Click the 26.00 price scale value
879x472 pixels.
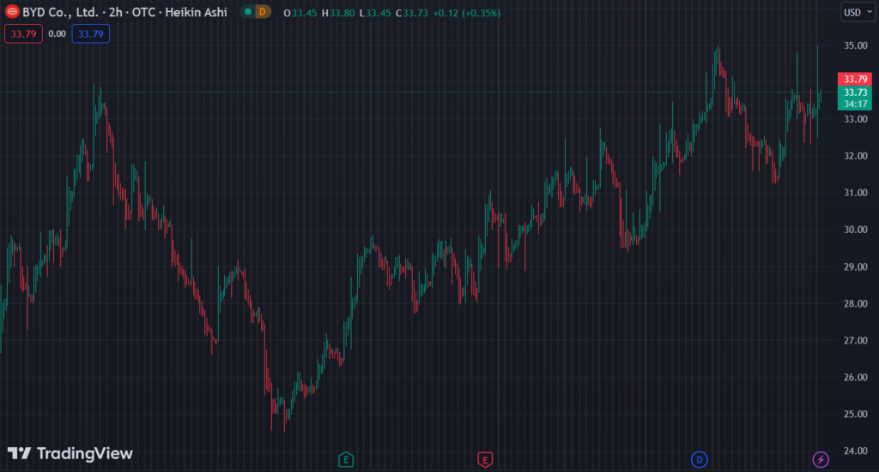click(x=856, y=377)
